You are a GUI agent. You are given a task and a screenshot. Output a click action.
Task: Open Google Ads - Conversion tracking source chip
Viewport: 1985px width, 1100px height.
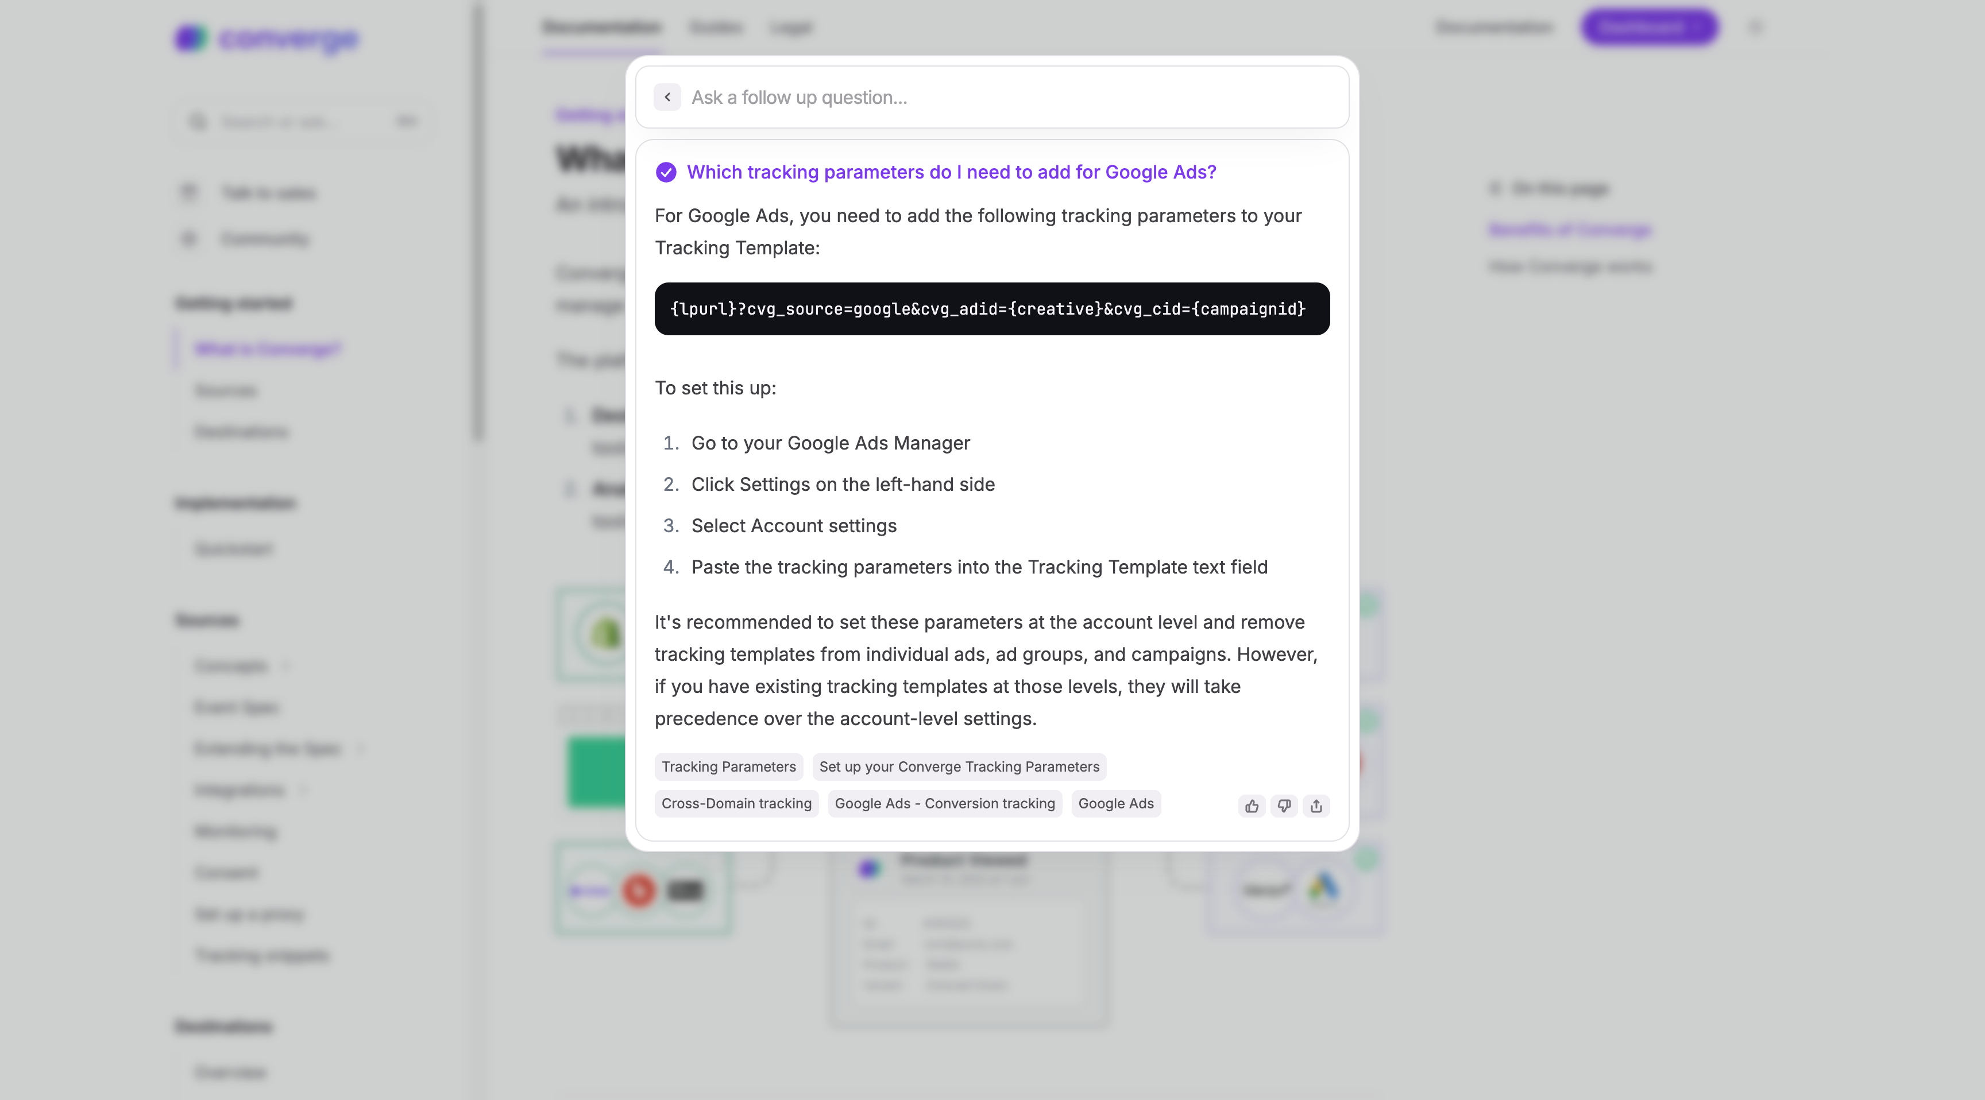pos(945,803)
